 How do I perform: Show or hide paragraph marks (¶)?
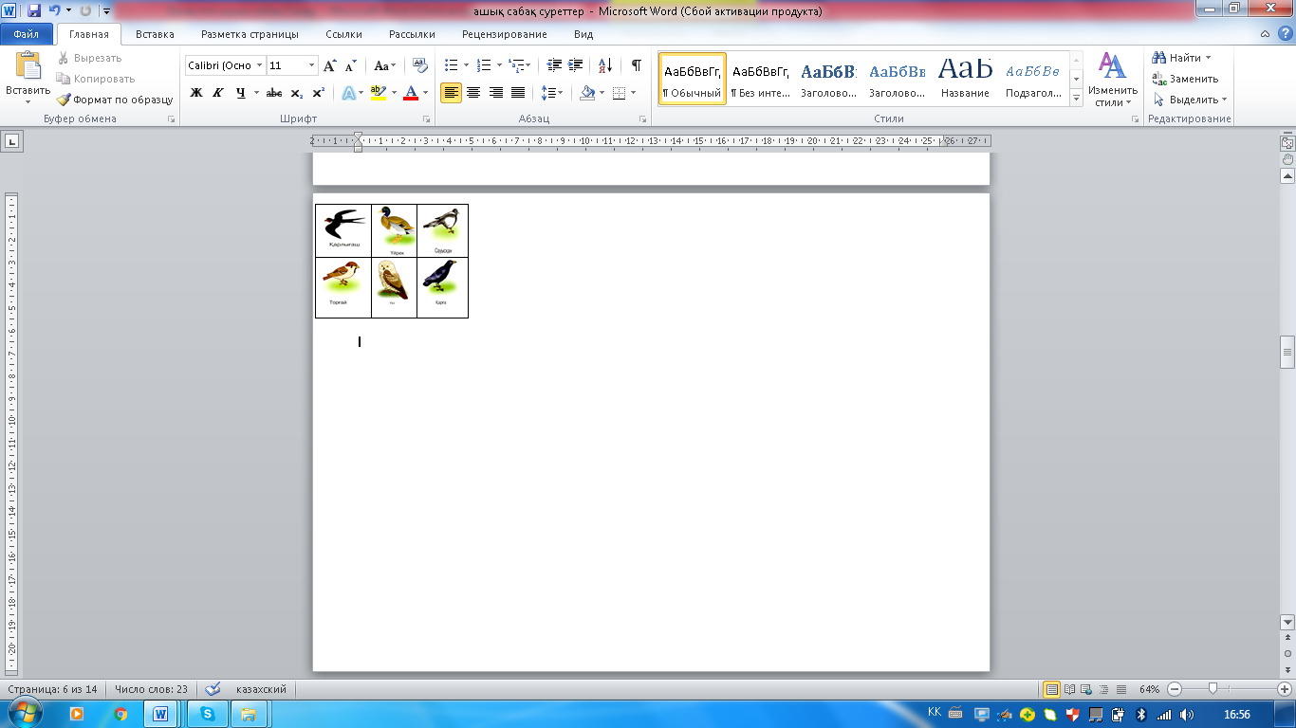637,65
